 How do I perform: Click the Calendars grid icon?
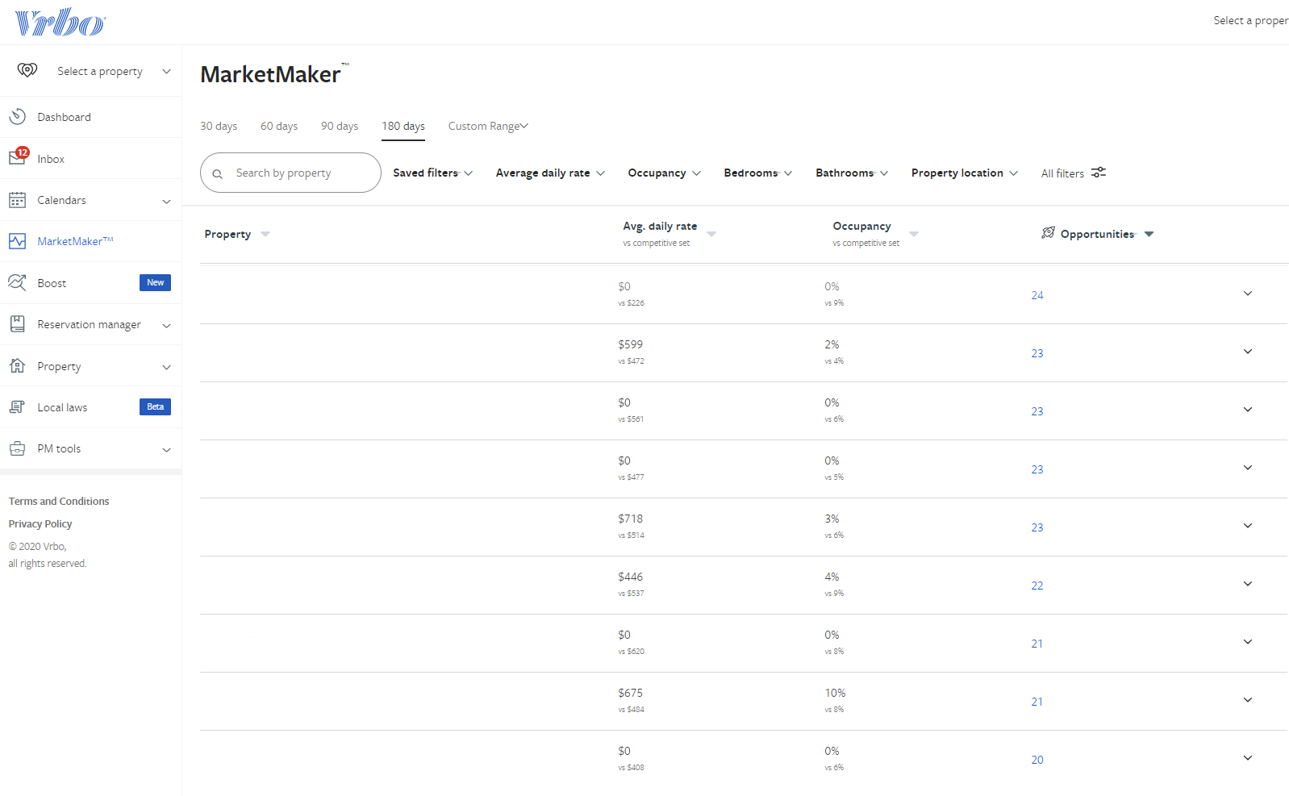[x=18, y=200]
